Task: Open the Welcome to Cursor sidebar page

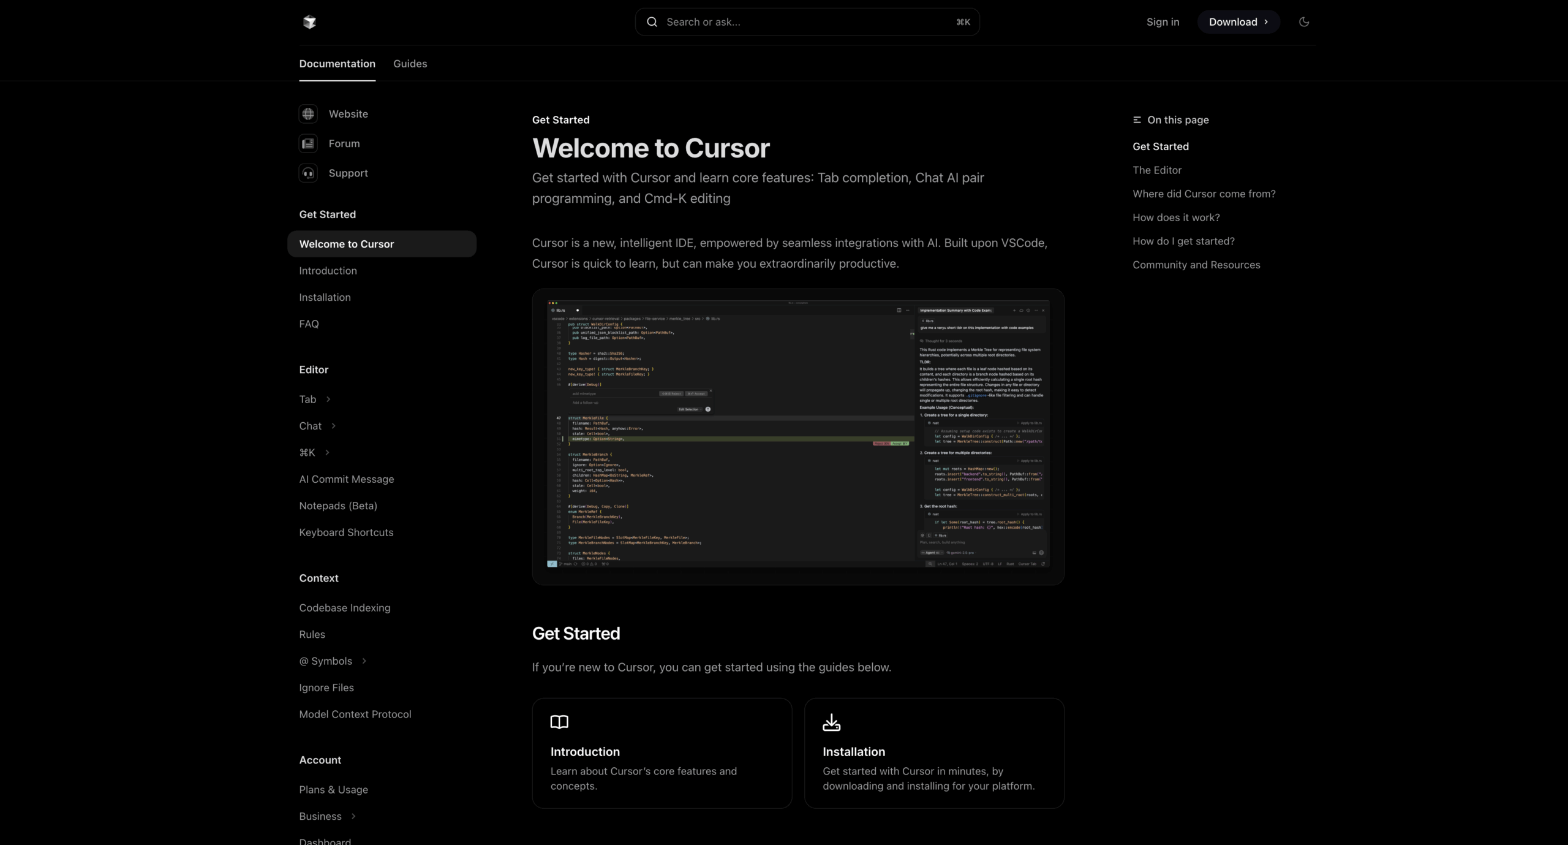Action: pos(382,244)
